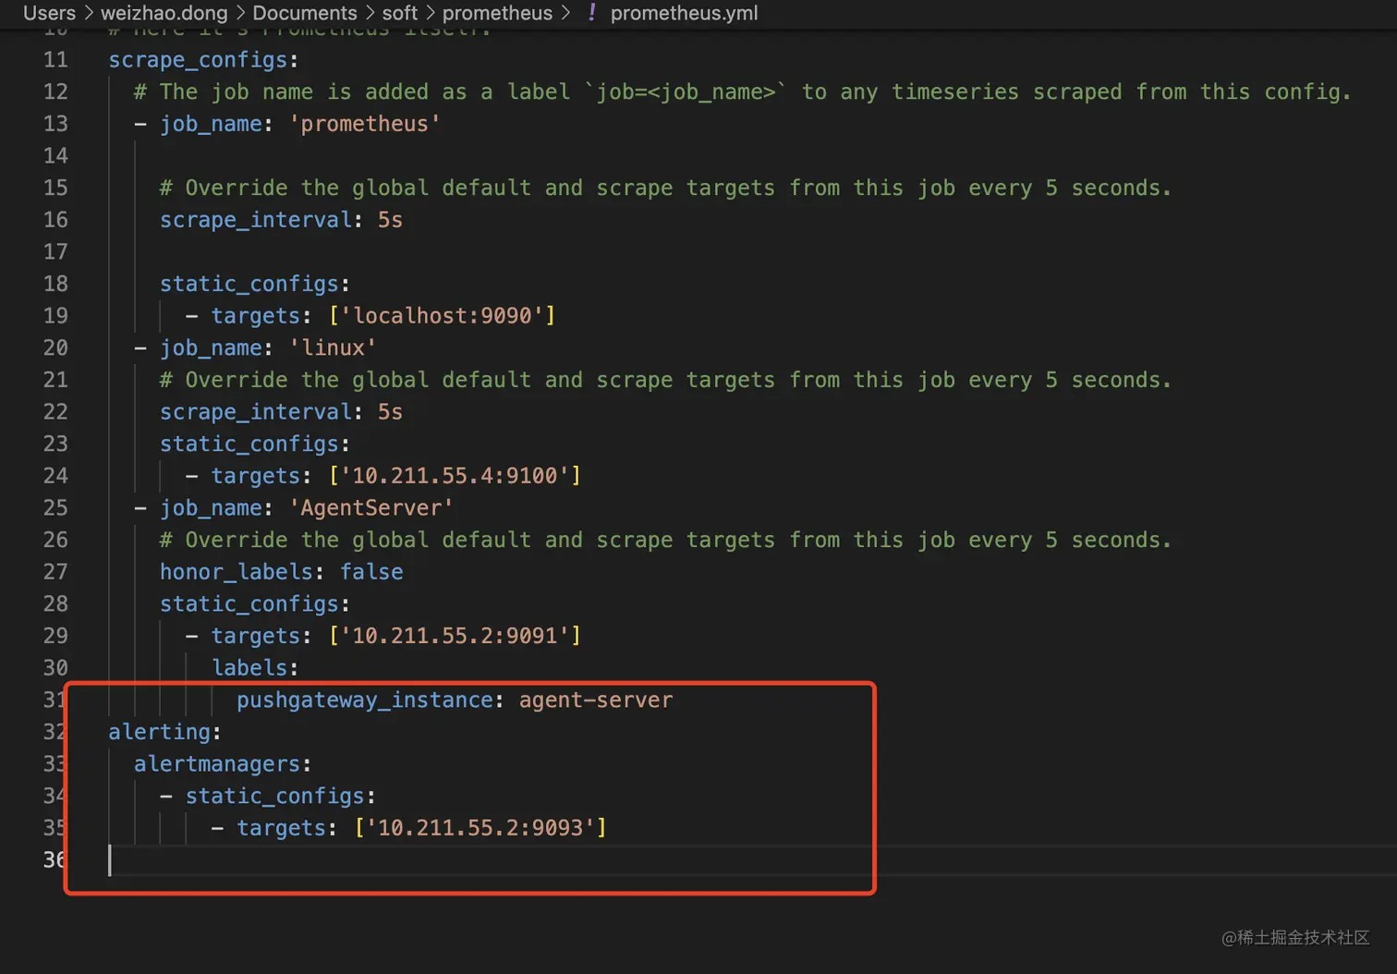Click 'static_configs:' on line 34 under alertmanagers
Viewport: 1397px width, 974px height.
tap(280, 797)
